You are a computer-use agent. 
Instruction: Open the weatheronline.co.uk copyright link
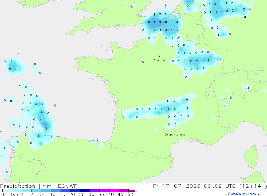(x=245, y=194)
